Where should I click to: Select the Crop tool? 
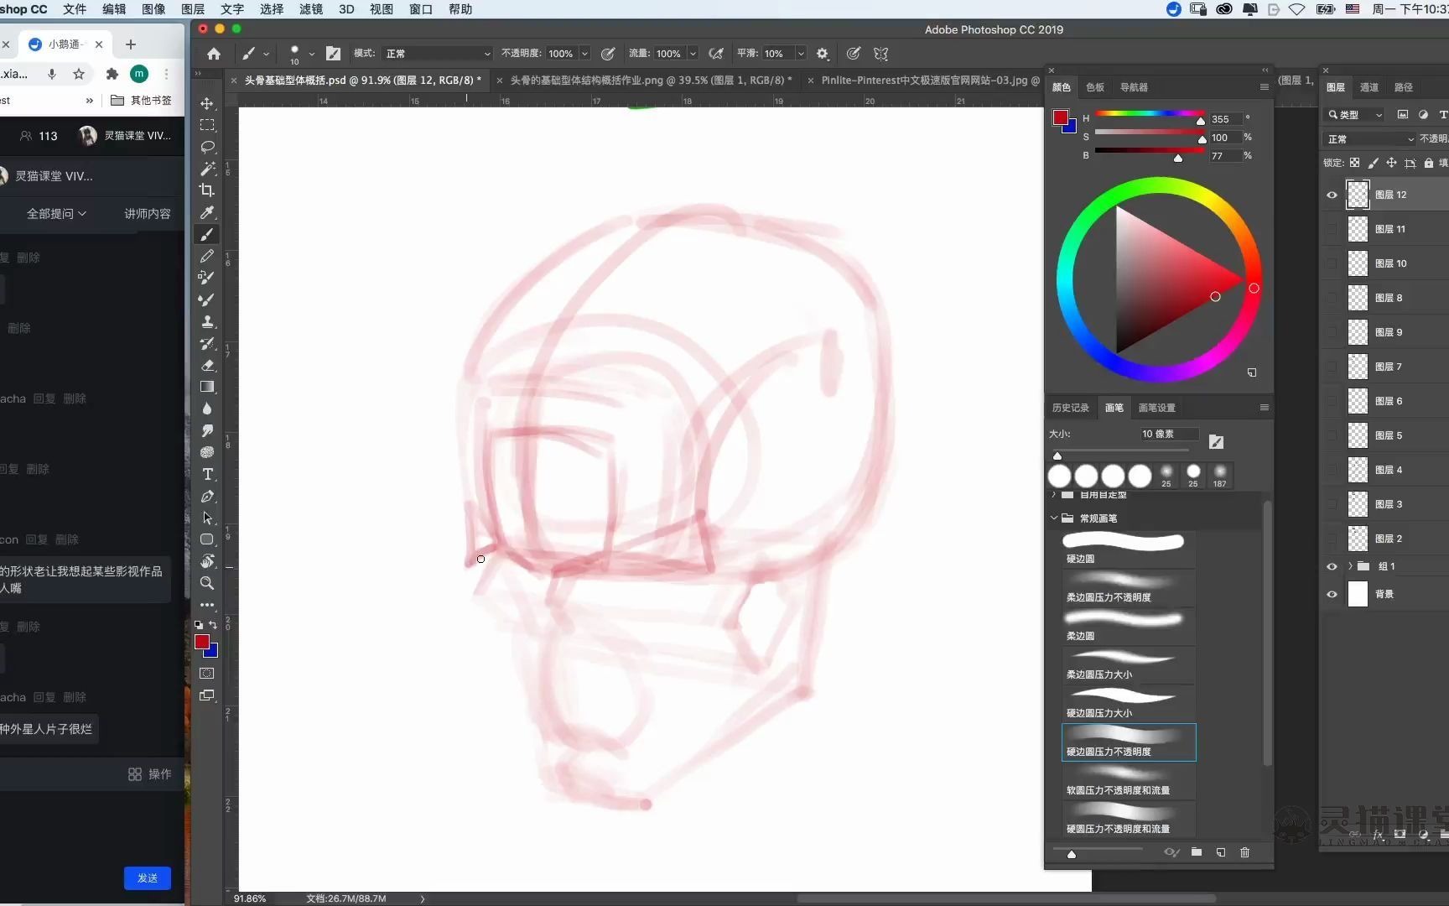[x=207, y=190]
